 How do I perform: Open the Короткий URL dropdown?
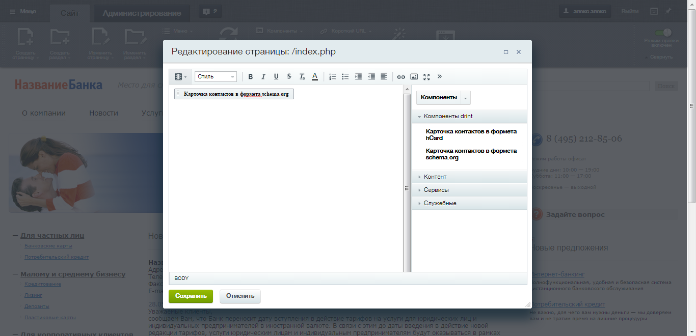click(x=345, y=31)
